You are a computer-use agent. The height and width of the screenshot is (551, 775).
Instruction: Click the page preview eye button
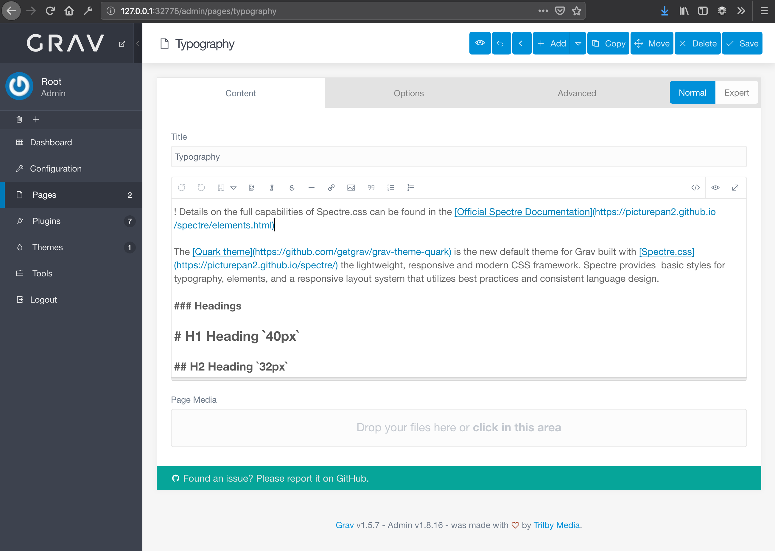(x=480, y=43)
